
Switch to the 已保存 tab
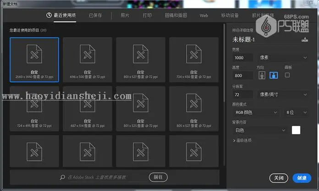point(95,16)
